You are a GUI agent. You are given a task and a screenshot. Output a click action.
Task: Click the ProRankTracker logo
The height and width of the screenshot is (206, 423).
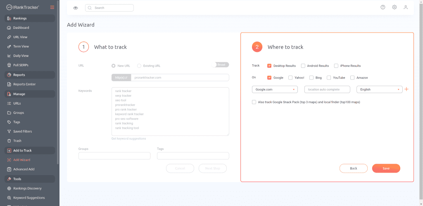[x=23, y=7]
